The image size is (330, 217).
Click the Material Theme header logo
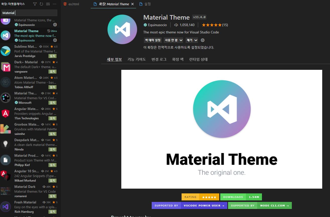(x=122, y=29)
